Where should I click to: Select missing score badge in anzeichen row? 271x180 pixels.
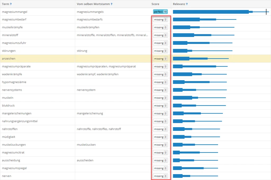tap(160, 59)
